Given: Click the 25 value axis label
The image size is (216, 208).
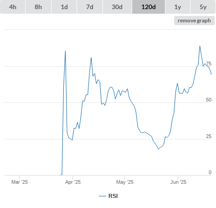Looking at the screenshot, I should click(x=209, y=136).
